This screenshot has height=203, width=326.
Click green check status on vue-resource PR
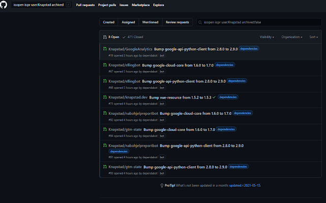pos(214,97)
